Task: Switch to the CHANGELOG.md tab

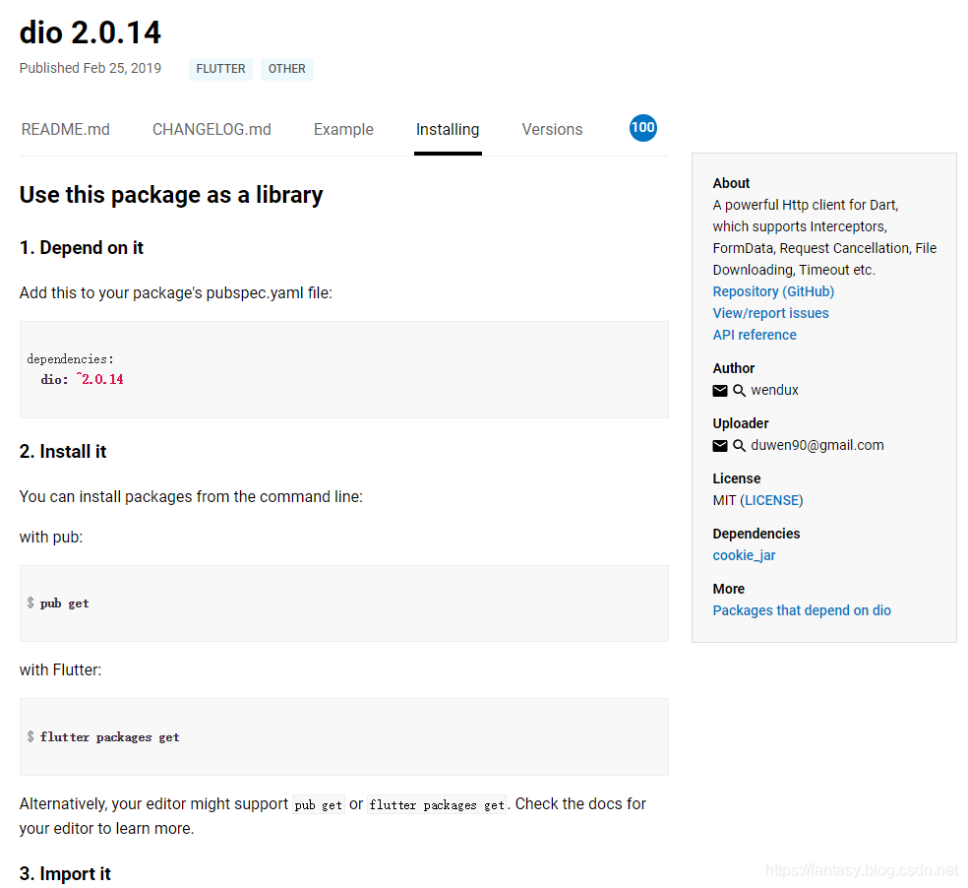Action: point(212,130)
